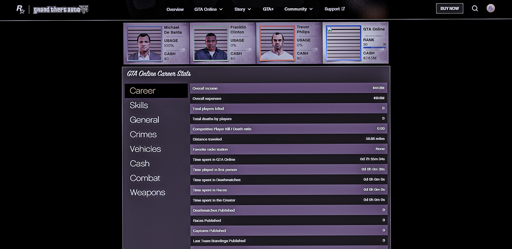Viewport: 512px width, 249px height.
Task: Go to the GTA+ page
Action: [268, 9]
